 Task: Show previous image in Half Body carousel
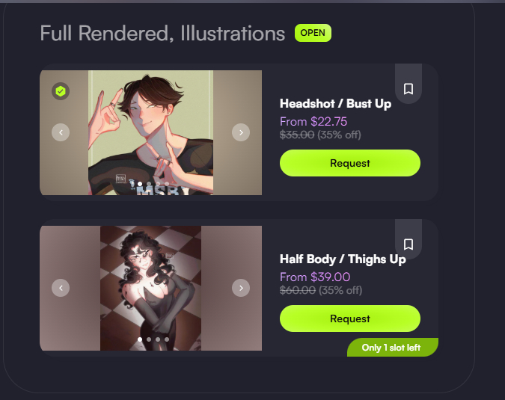click(x=61, y=288)
